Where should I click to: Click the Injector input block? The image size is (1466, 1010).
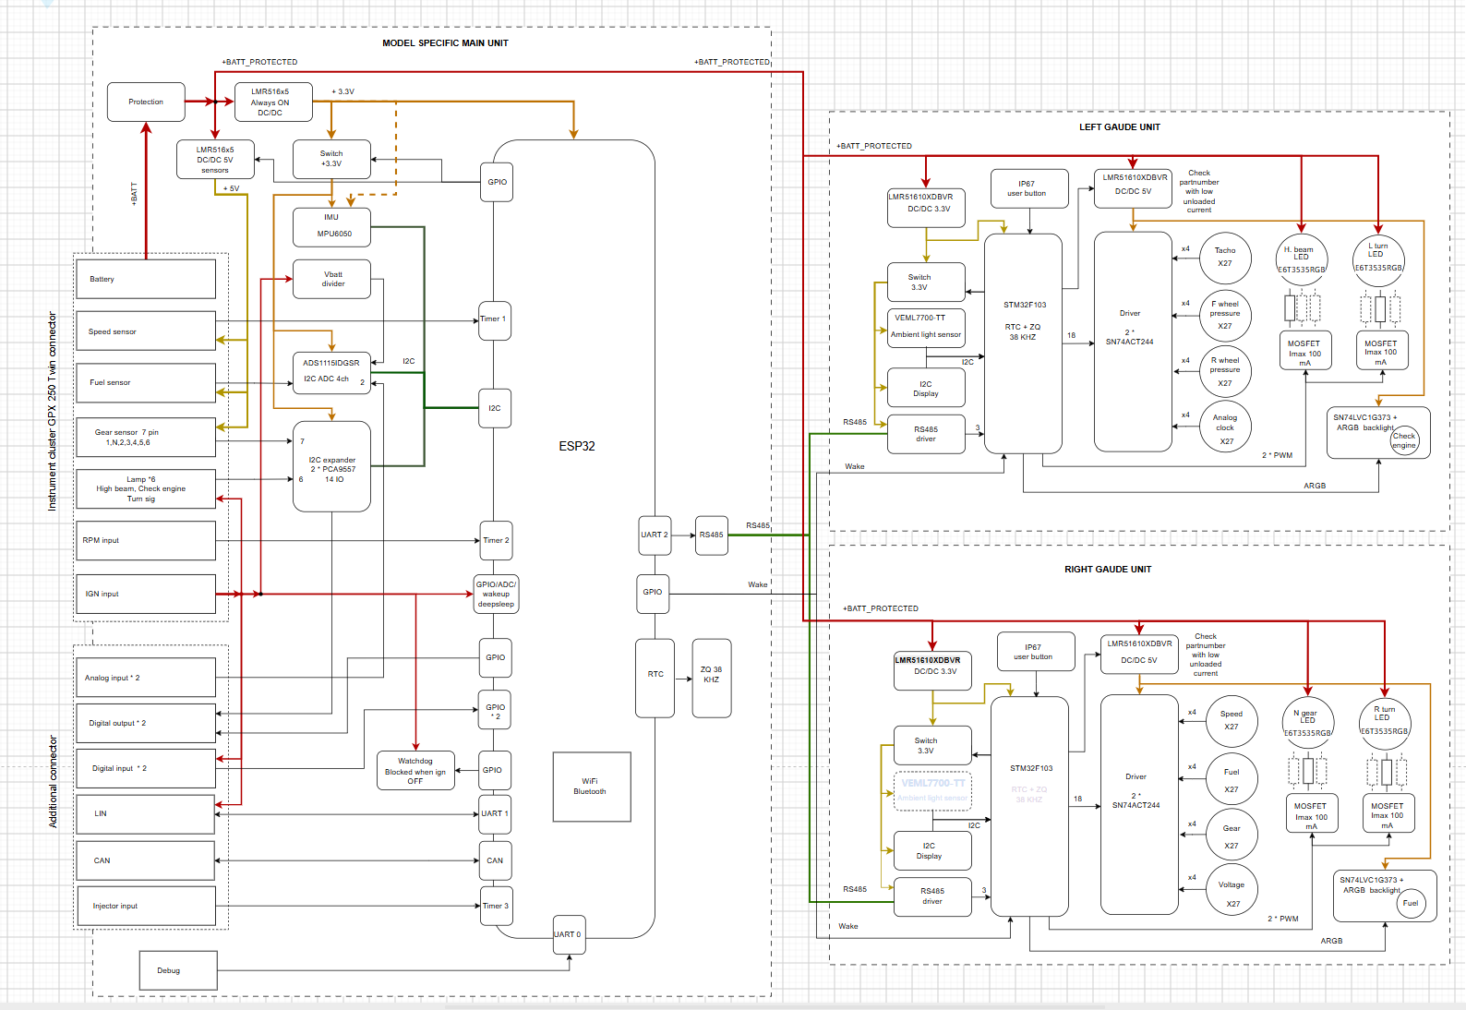click(x=146, y=906)
